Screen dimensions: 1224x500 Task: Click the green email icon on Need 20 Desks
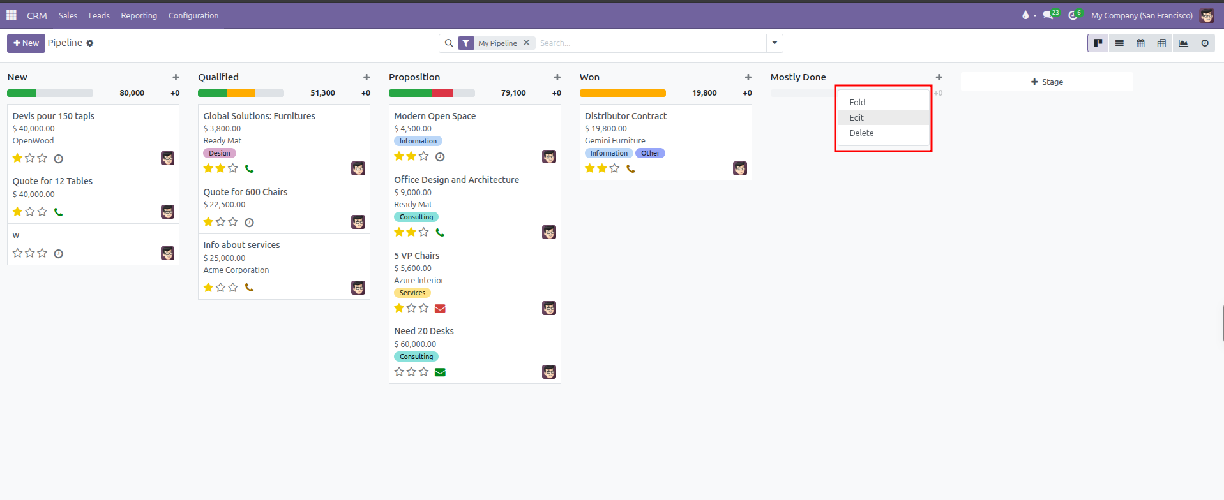(x=440, y=372)
